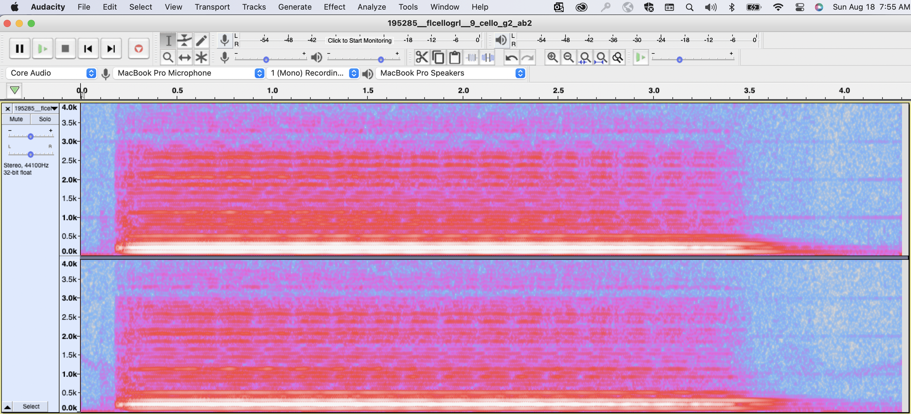Screen dimensions: 911x414
Task: Click Start Monitoring on recording meter
Action: click(x=359, y=40)
